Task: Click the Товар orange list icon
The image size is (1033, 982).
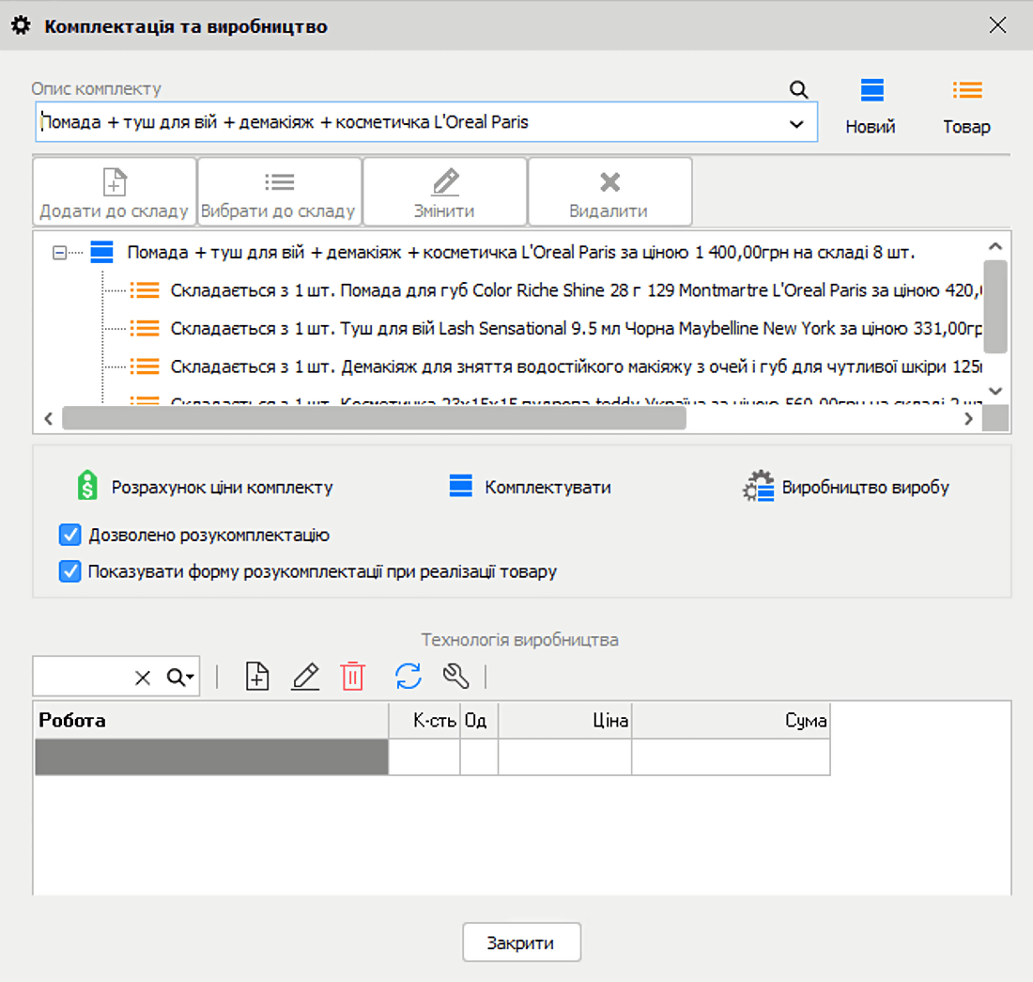Action: coord(966,90)
